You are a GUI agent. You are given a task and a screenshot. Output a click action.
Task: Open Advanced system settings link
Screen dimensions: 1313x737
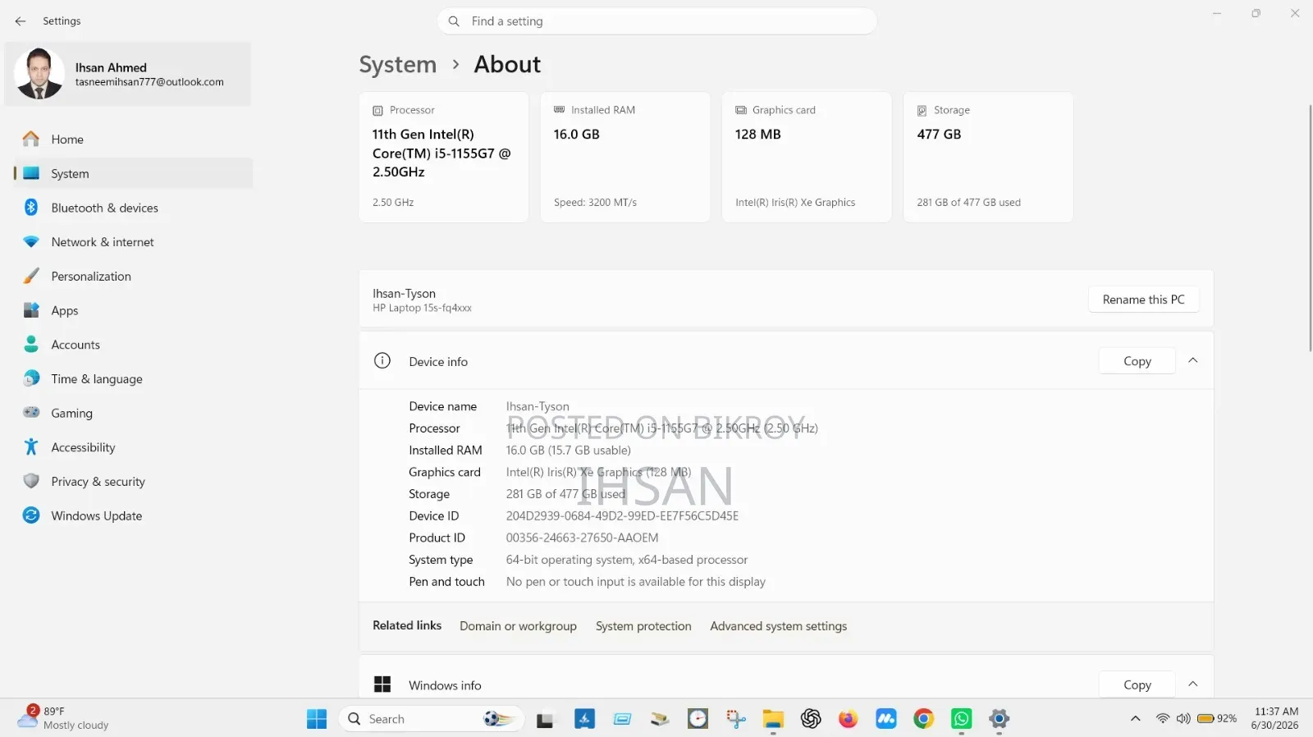pyautogui.click(x=778, y=626)
